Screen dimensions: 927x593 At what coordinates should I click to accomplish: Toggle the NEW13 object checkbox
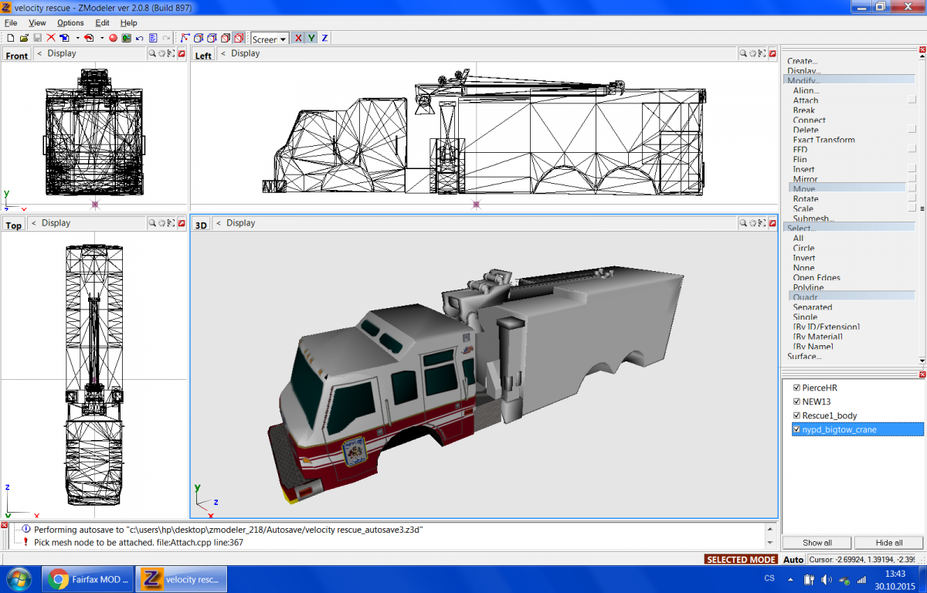click(796, 402)
